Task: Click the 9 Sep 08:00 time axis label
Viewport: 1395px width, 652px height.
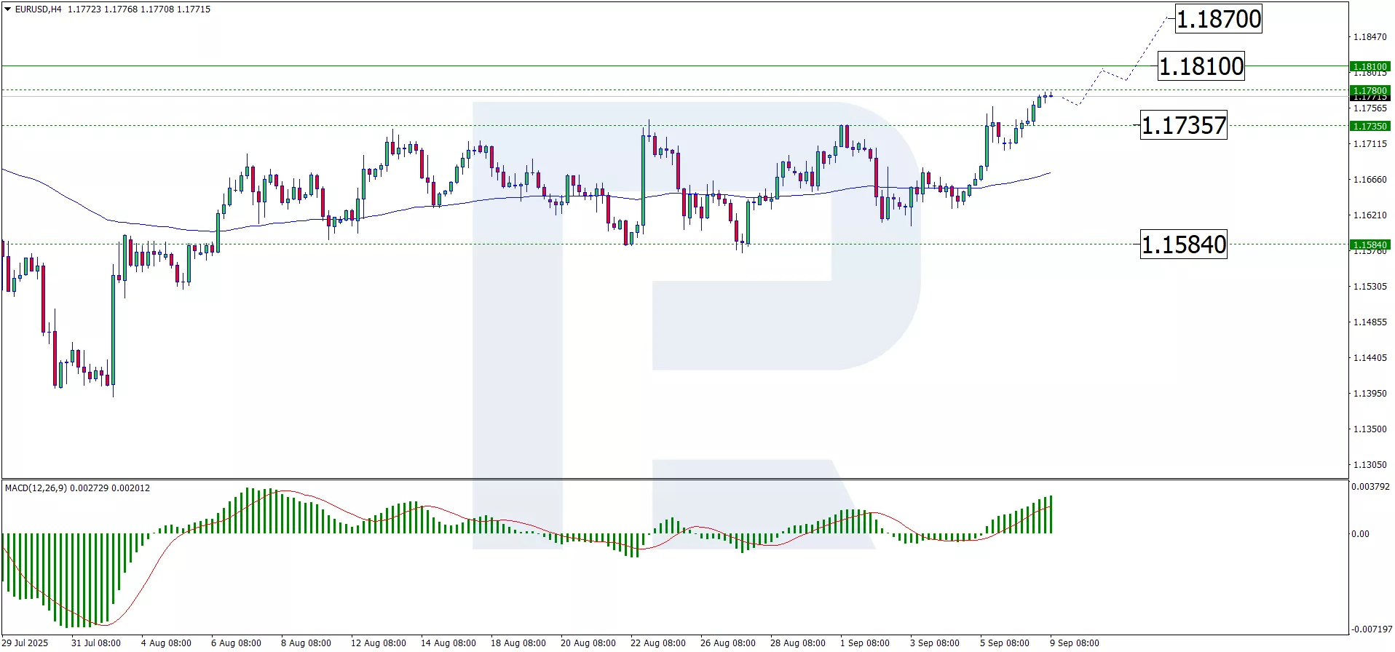Action: [1074, 643]
